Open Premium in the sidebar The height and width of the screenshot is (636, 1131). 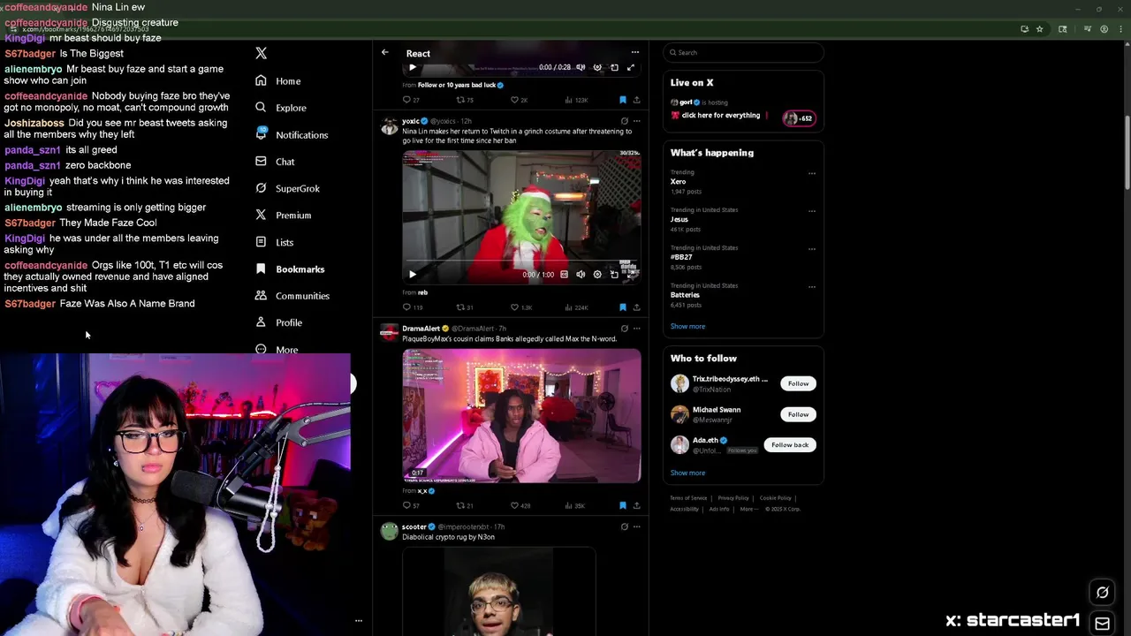[283, 215]
